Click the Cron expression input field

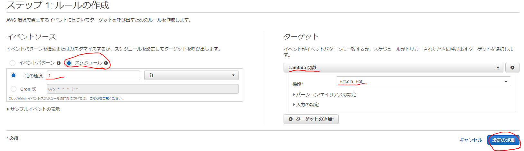pos(143,89)
